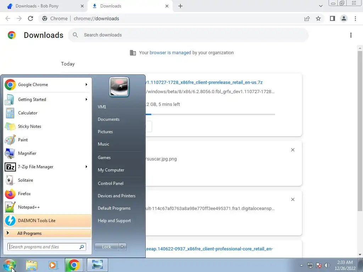Launch Paint from Start menu
Viewport: 363px width, 272px height.
click(x=48, y=140)
